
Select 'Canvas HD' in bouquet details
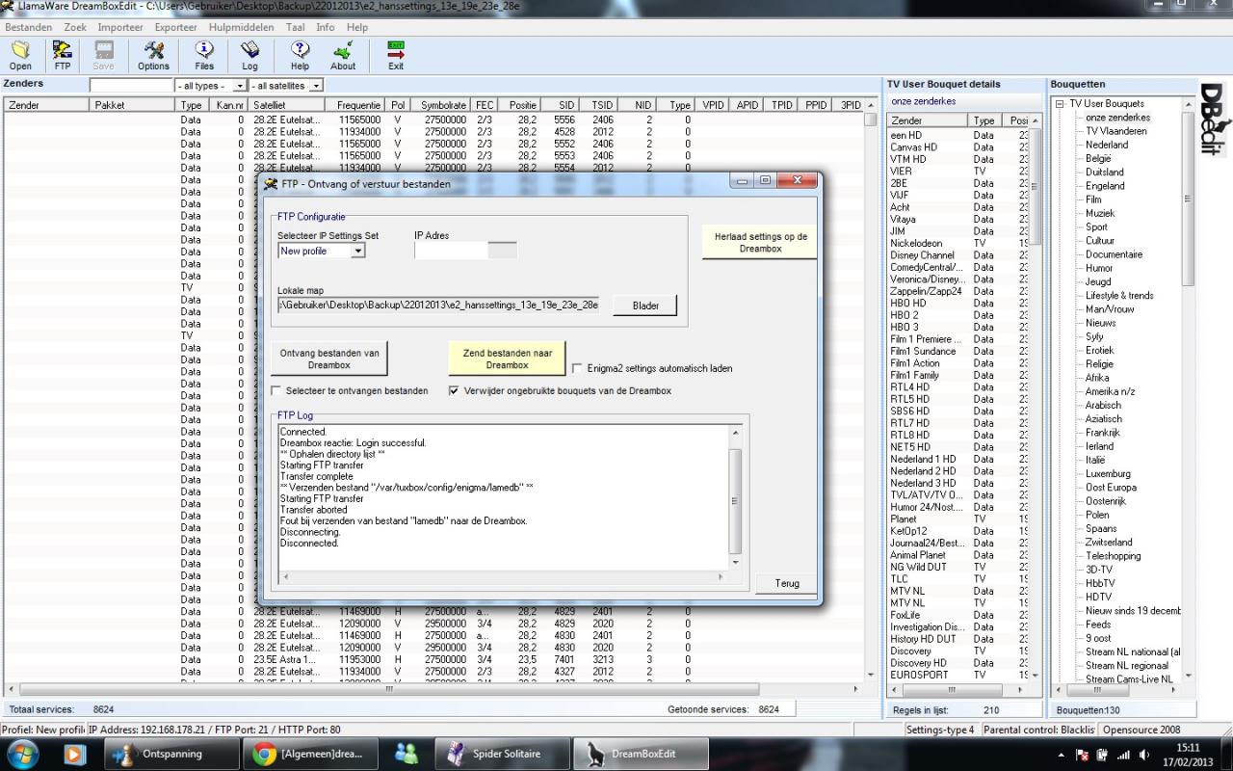(x=913, y=147)
